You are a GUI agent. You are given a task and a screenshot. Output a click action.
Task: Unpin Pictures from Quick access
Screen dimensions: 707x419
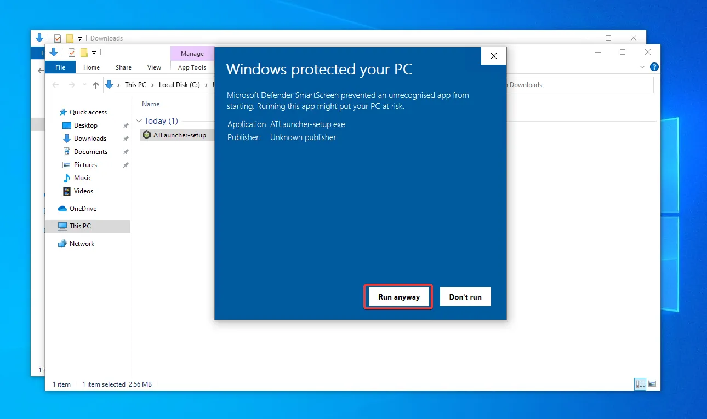pyautogui.click(x=125, y=164)
